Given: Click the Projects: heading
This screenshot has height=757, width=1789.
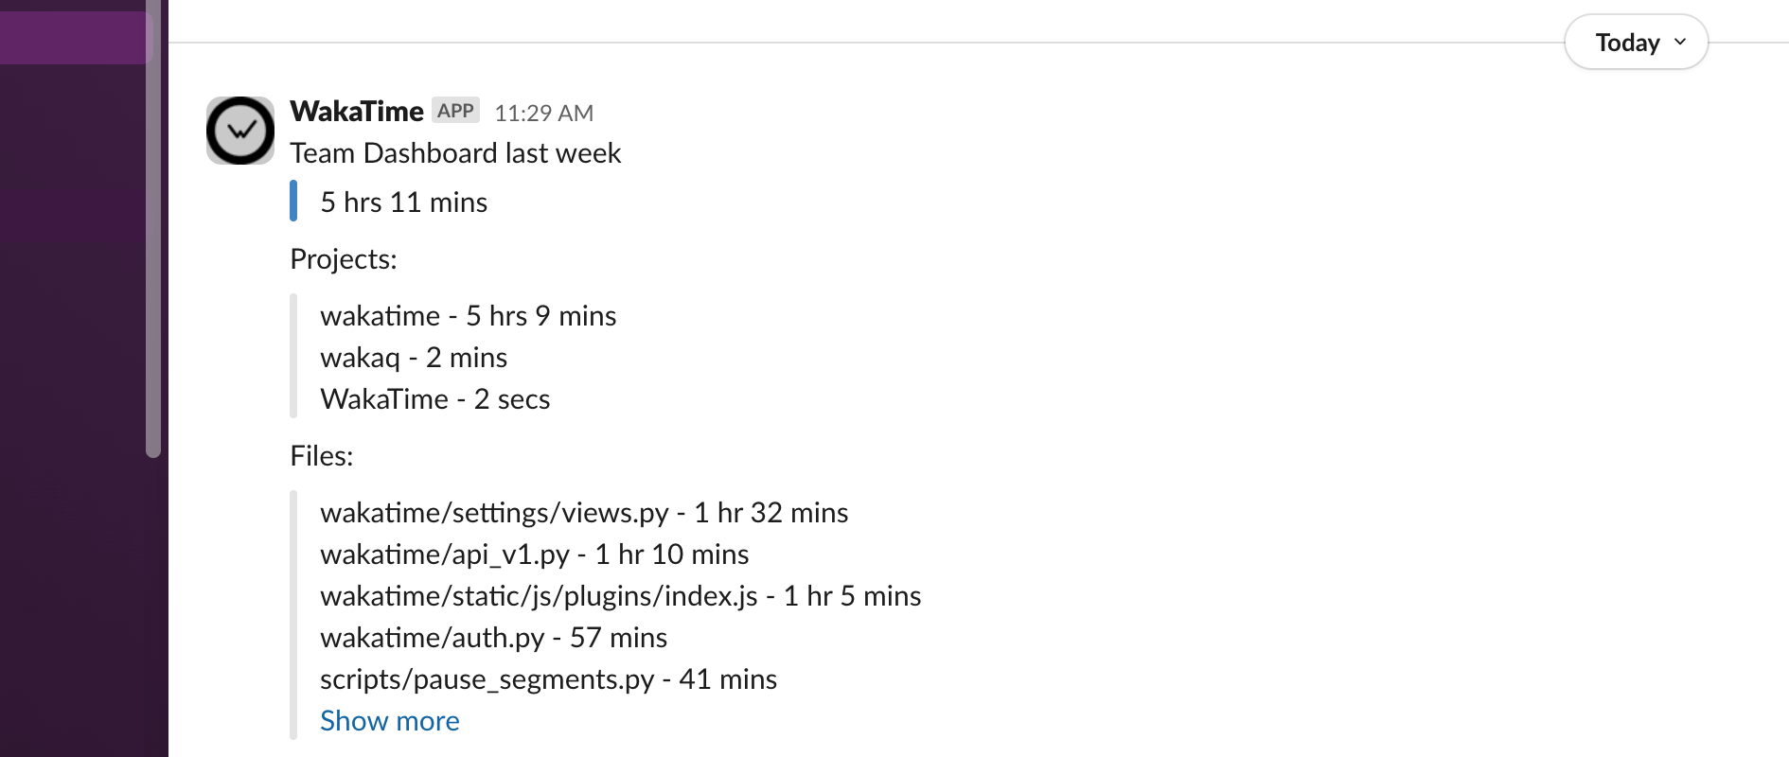Looking at the screenshot, I should tap(344, 259).
